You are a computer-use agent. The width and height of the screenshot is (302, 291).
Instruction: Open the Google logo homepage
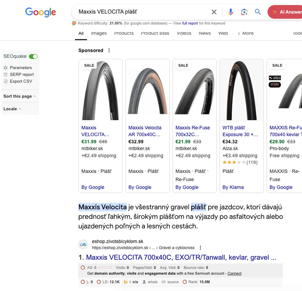coord(41,12)
